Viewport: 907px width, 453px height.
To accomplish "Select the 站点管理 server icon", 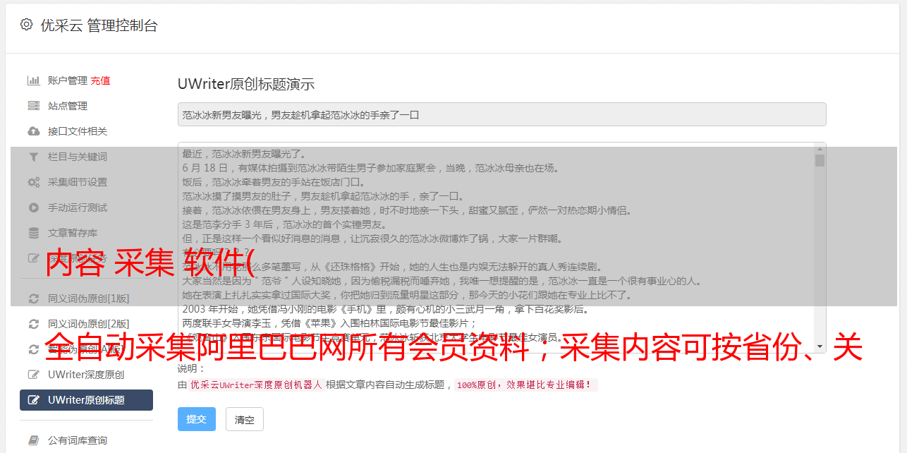I will pos(33,106).
